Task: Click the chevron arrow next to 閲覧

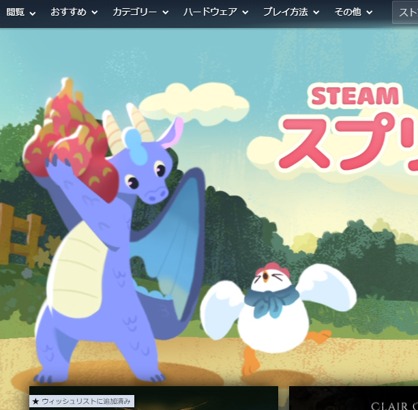Action: coord(33,13)
